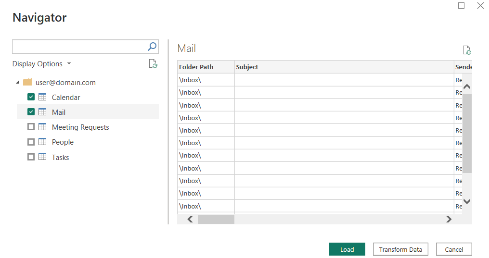Click the Folder Path column header
This screenshot has width=489, height=258.
206,67
